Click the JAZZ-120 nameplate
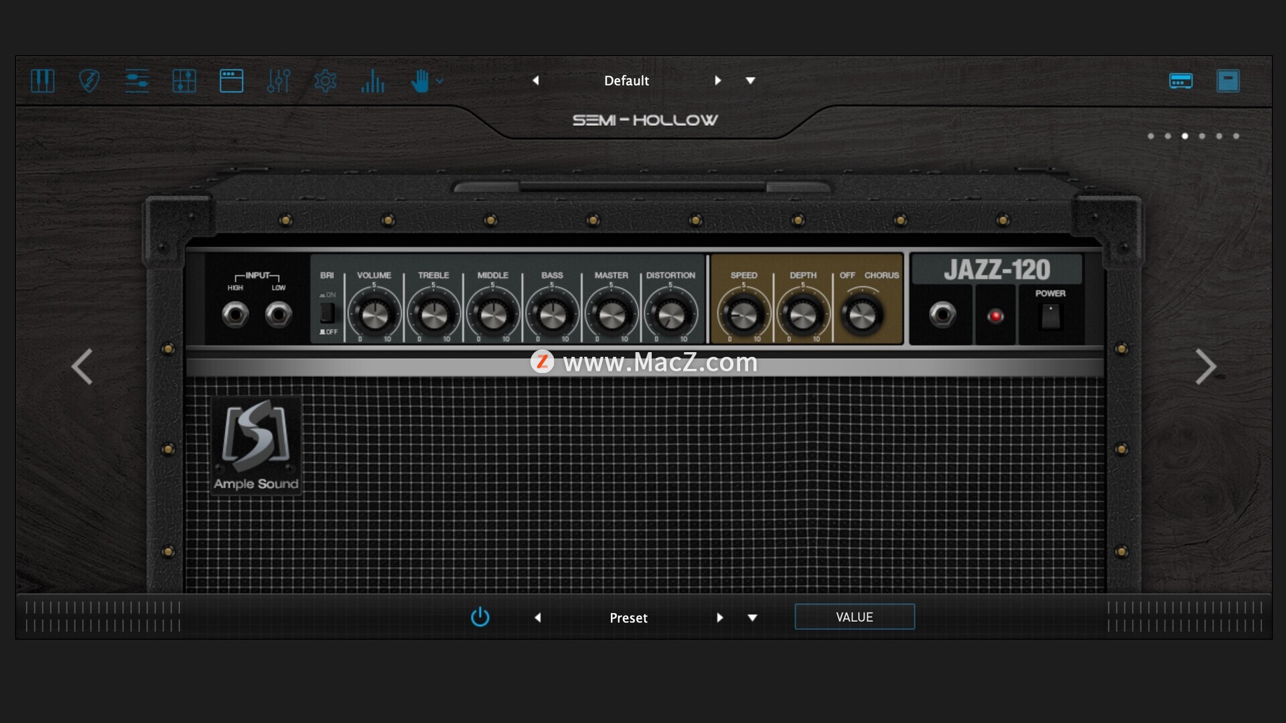 tap(997, 270)
